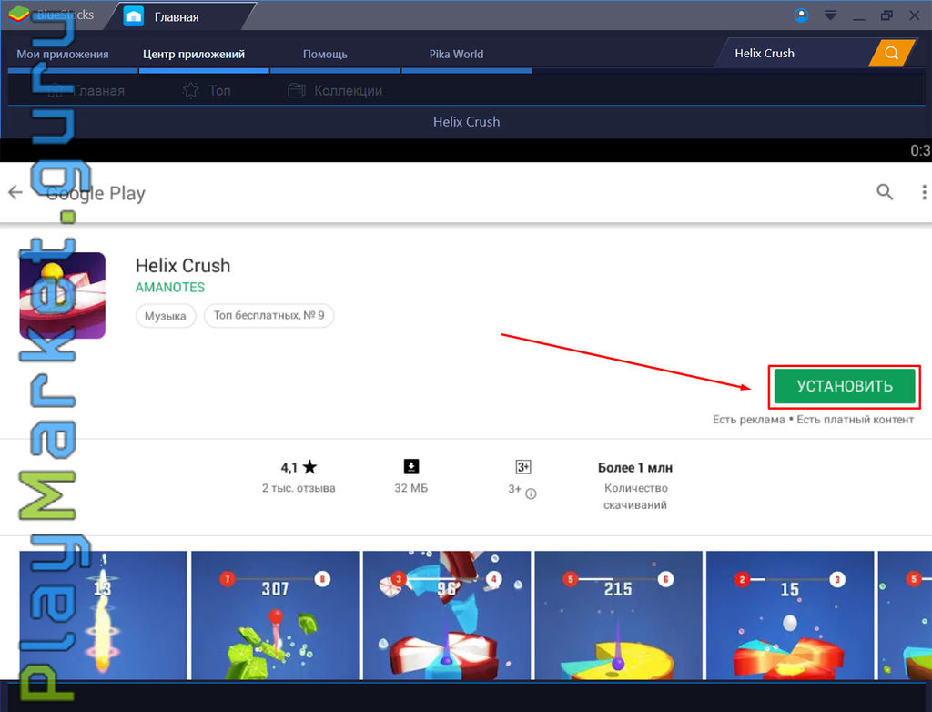Open Google Play search magnifier
Viewport: 932px width, 712px height.
[x=885, y=191]
